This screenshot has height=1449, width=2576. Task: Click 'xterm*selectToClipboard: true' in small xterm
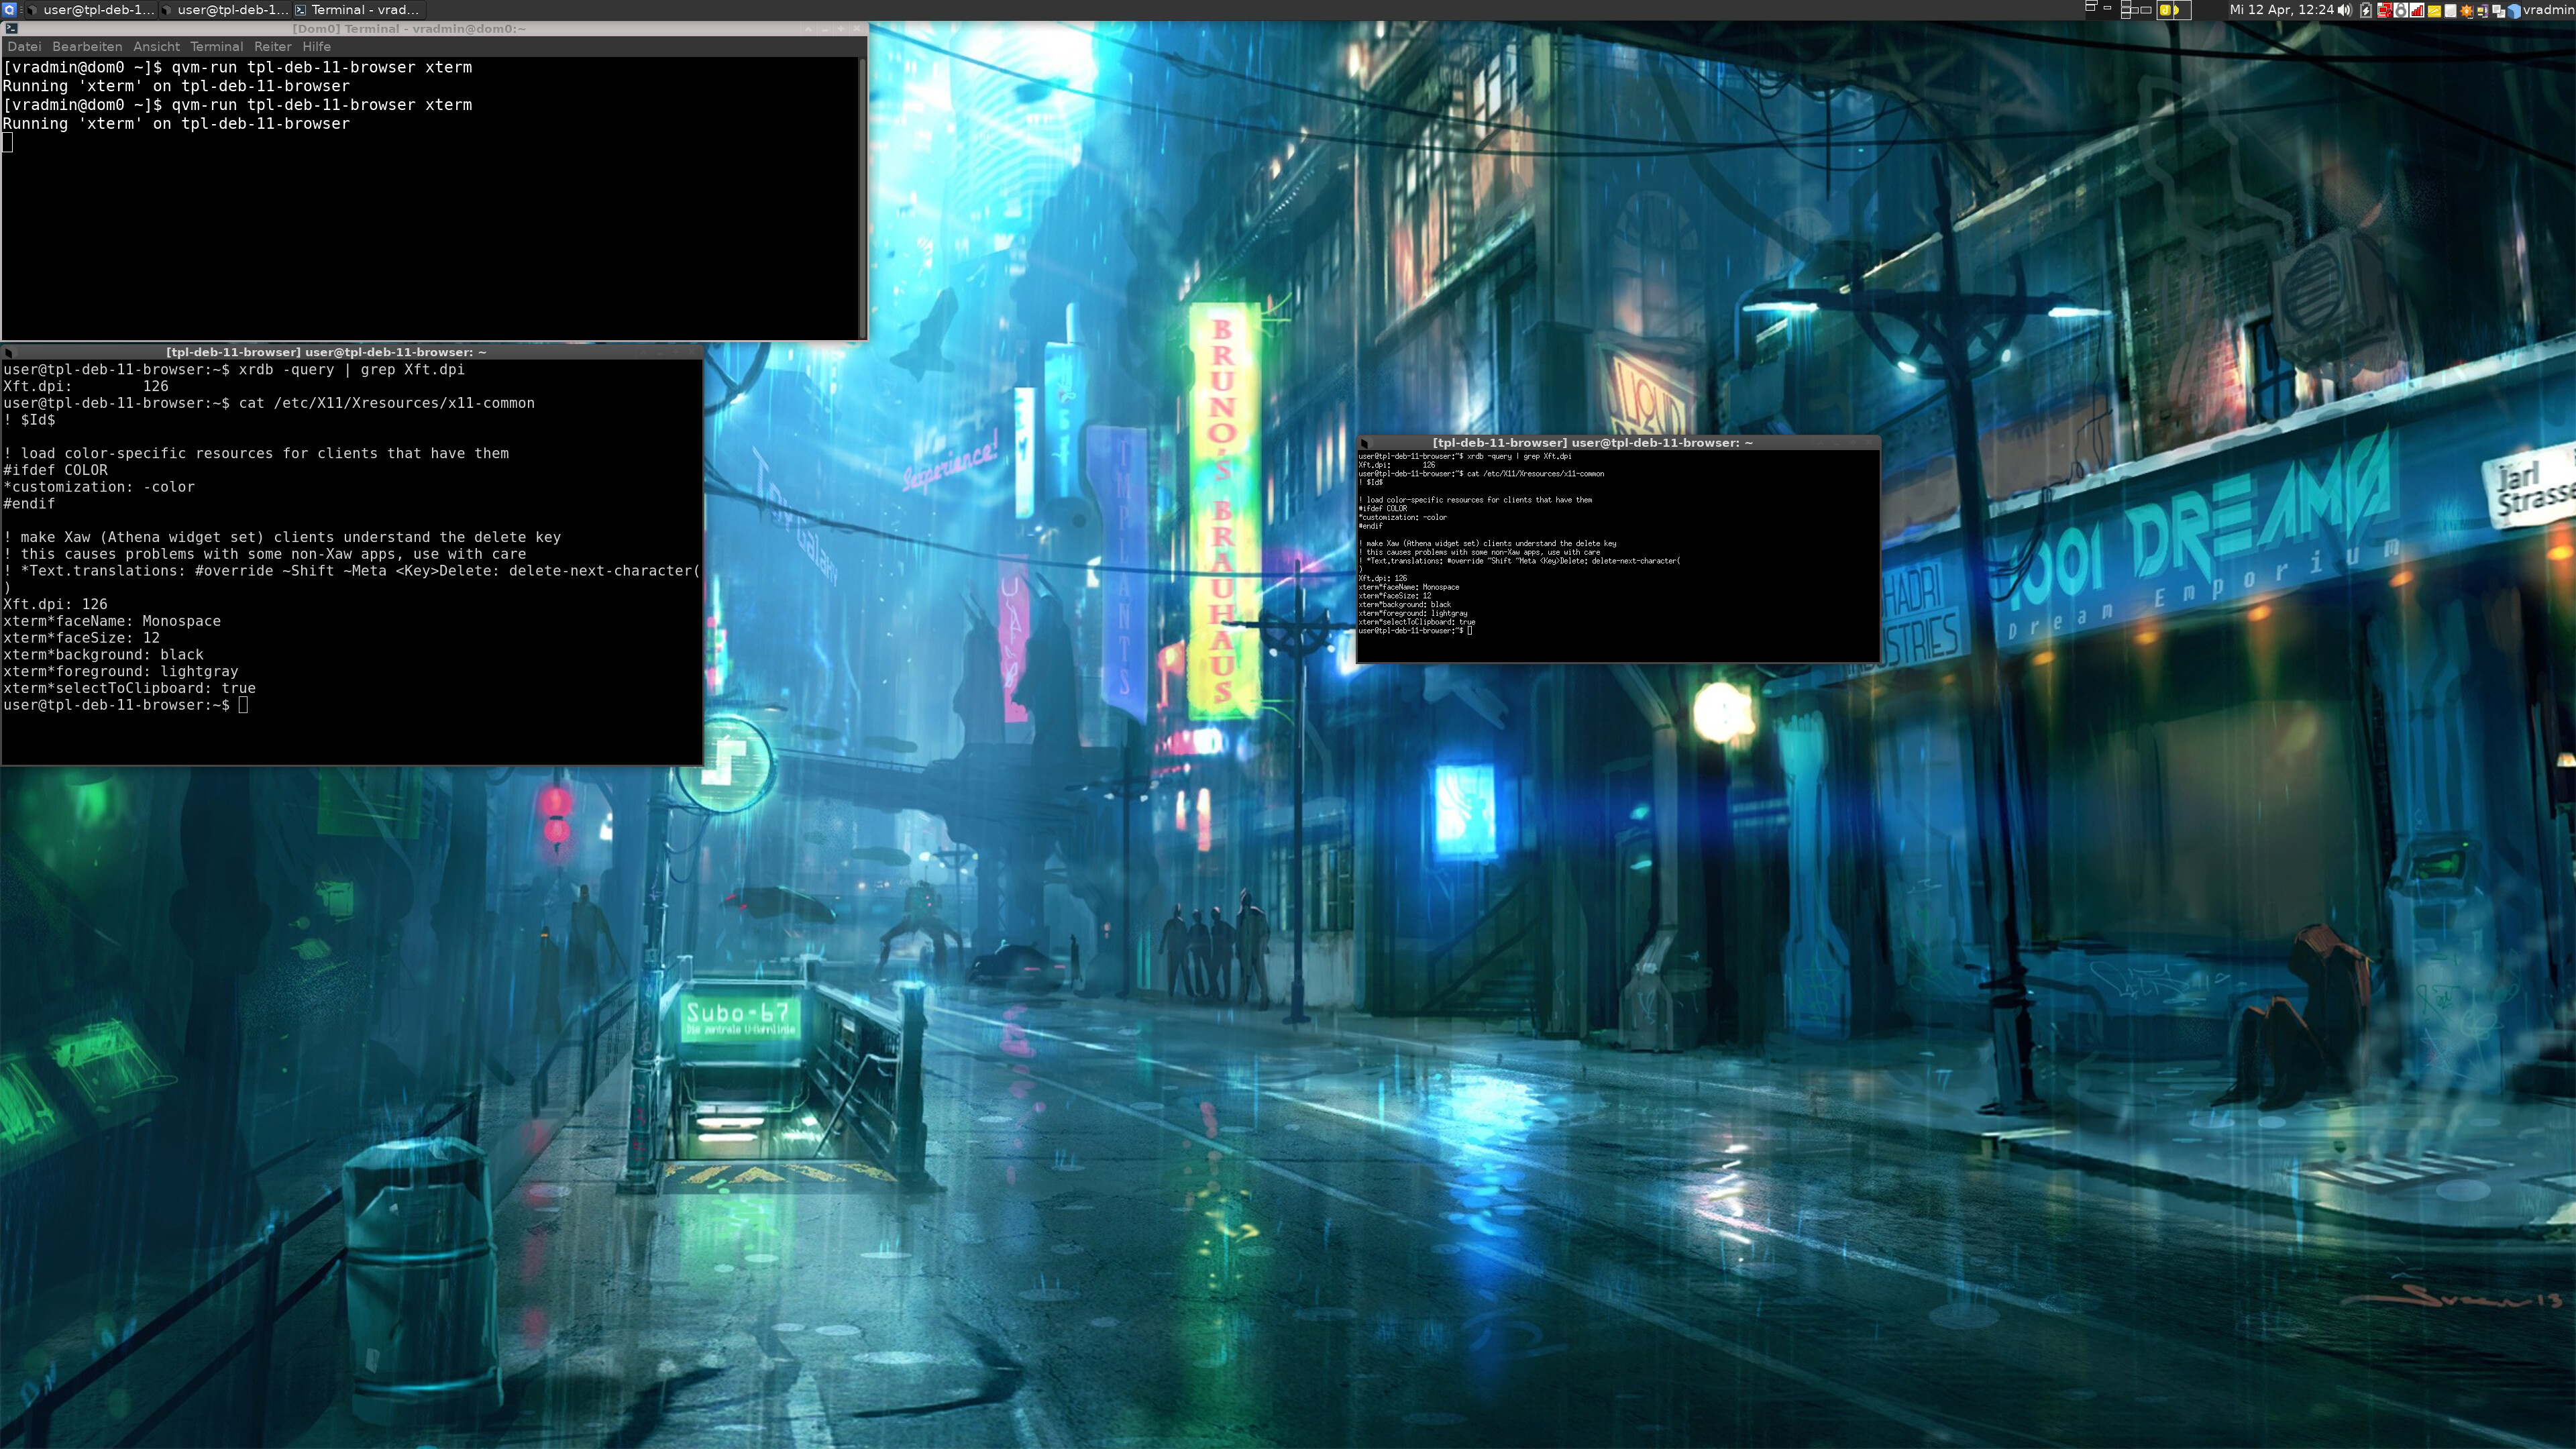coord(1416,622)
